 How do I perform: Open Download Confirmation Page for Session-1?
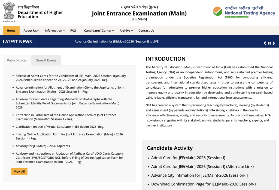pyautogui.click(x=204, y=184)
